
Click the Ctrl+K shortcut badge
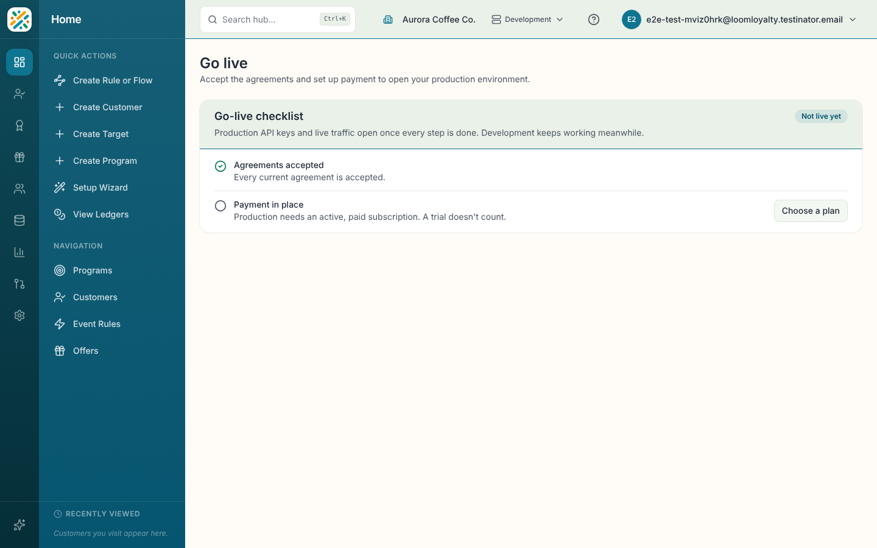coord(335,19)
